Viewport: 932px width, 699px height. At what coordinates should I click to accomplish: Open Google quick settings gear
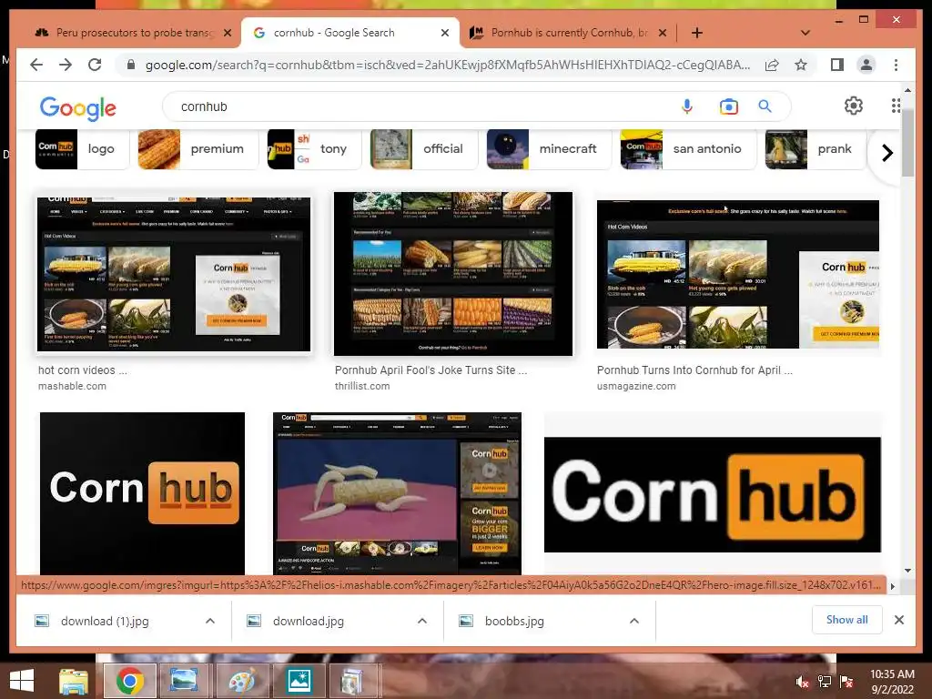pos(854,106)
